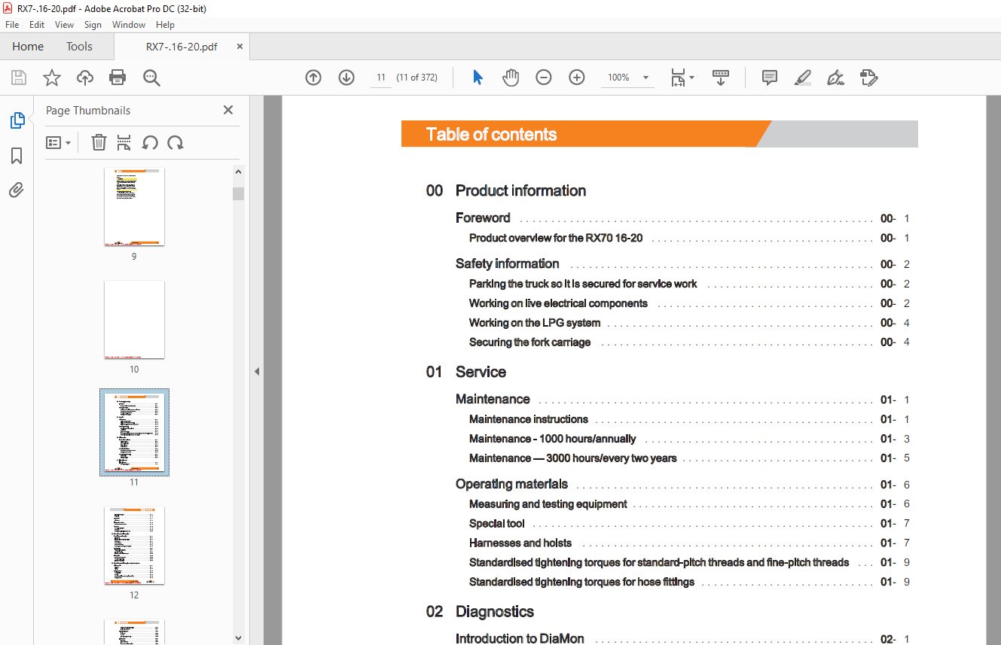Click the upload to cloud icon

pos(85,78)
